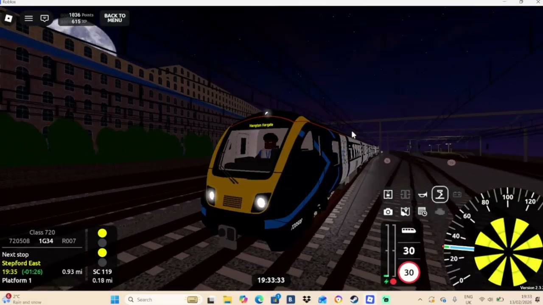Screen dimensions: 543x305
Task: Click the Back to Menu button
Action: (x=115, y=18)
